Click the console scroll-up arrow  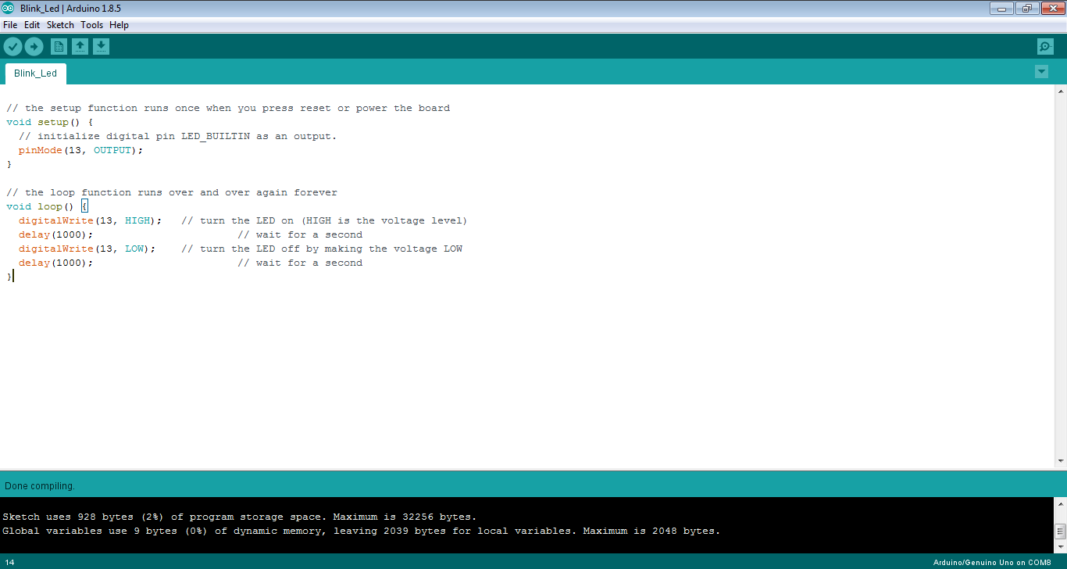[x=1061, y=504]
